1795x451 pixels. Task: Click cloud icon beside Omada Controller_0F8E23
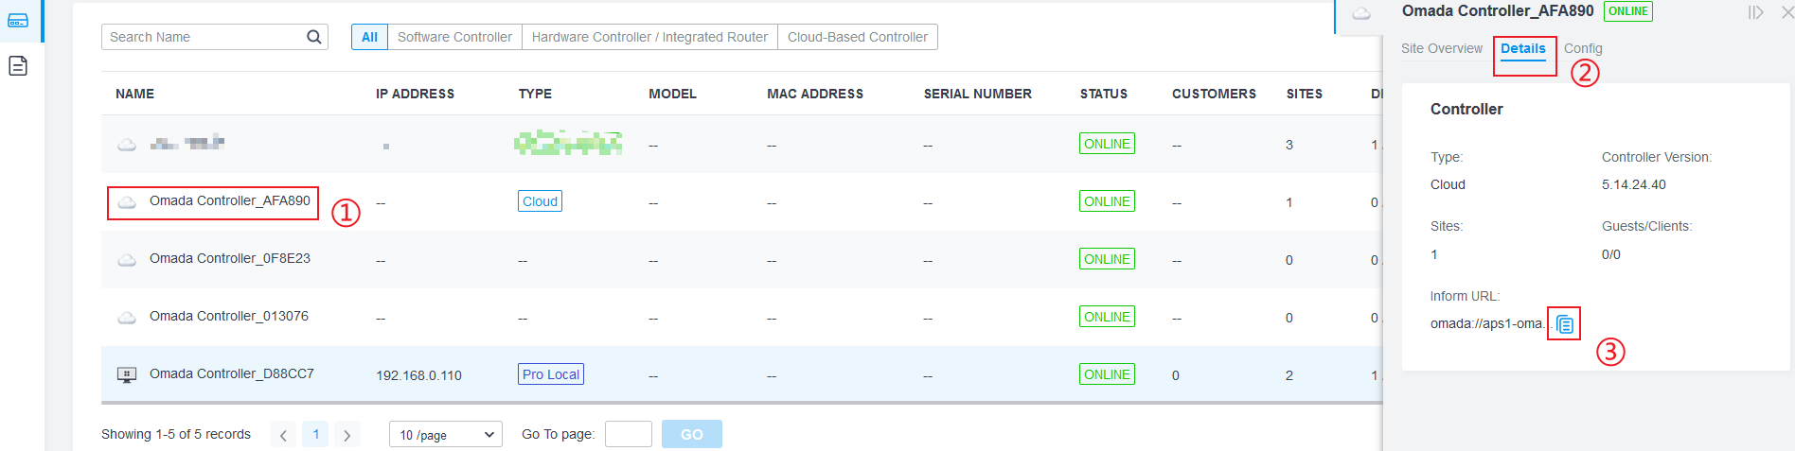[x=127, y=260]
